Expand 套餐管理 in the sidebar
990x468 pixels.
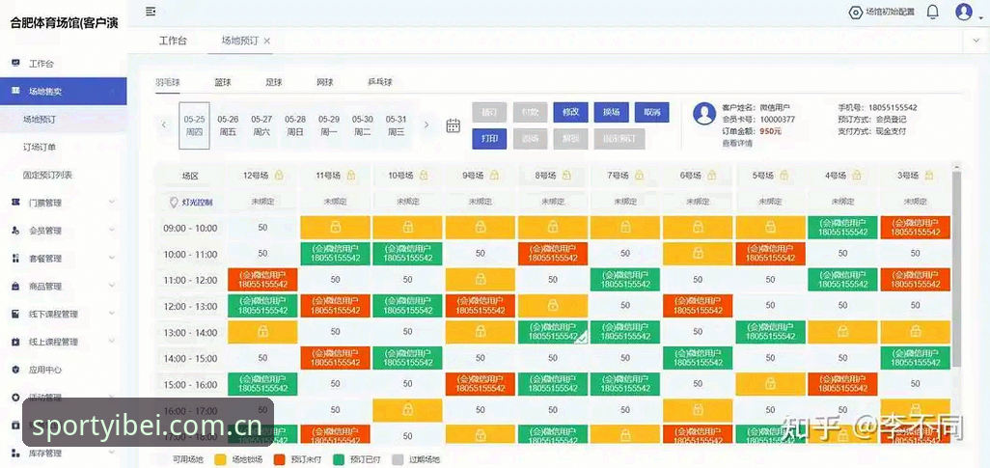(63, 258)
